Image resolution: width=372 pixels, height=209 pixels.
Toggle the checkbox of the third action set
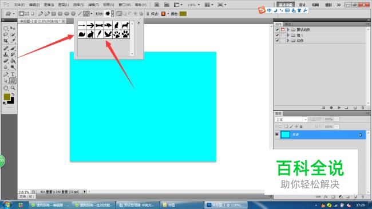pos(277,41)
